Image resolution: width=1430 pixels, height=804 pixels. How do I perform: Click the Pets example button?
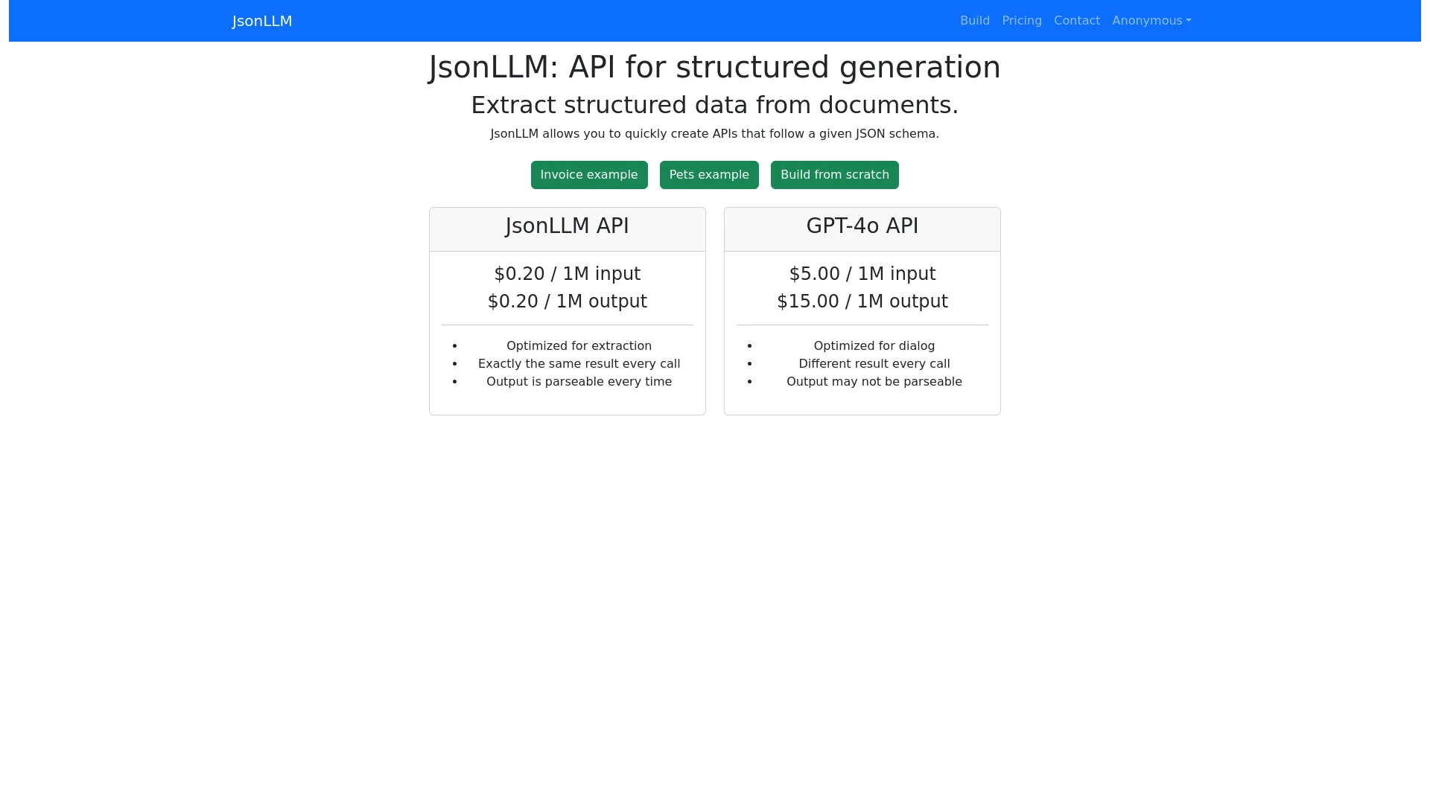[708, 174]
